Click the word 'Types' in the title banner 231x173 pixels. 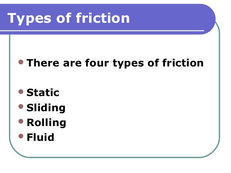coord(29,19)
